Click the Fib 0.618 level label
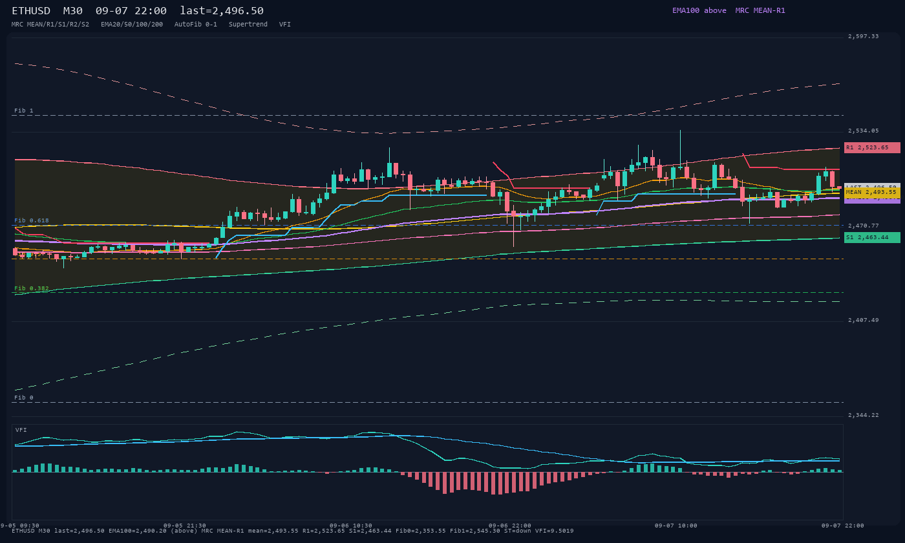The width and height of the screenshot is (905, 543). pos(32,220)
